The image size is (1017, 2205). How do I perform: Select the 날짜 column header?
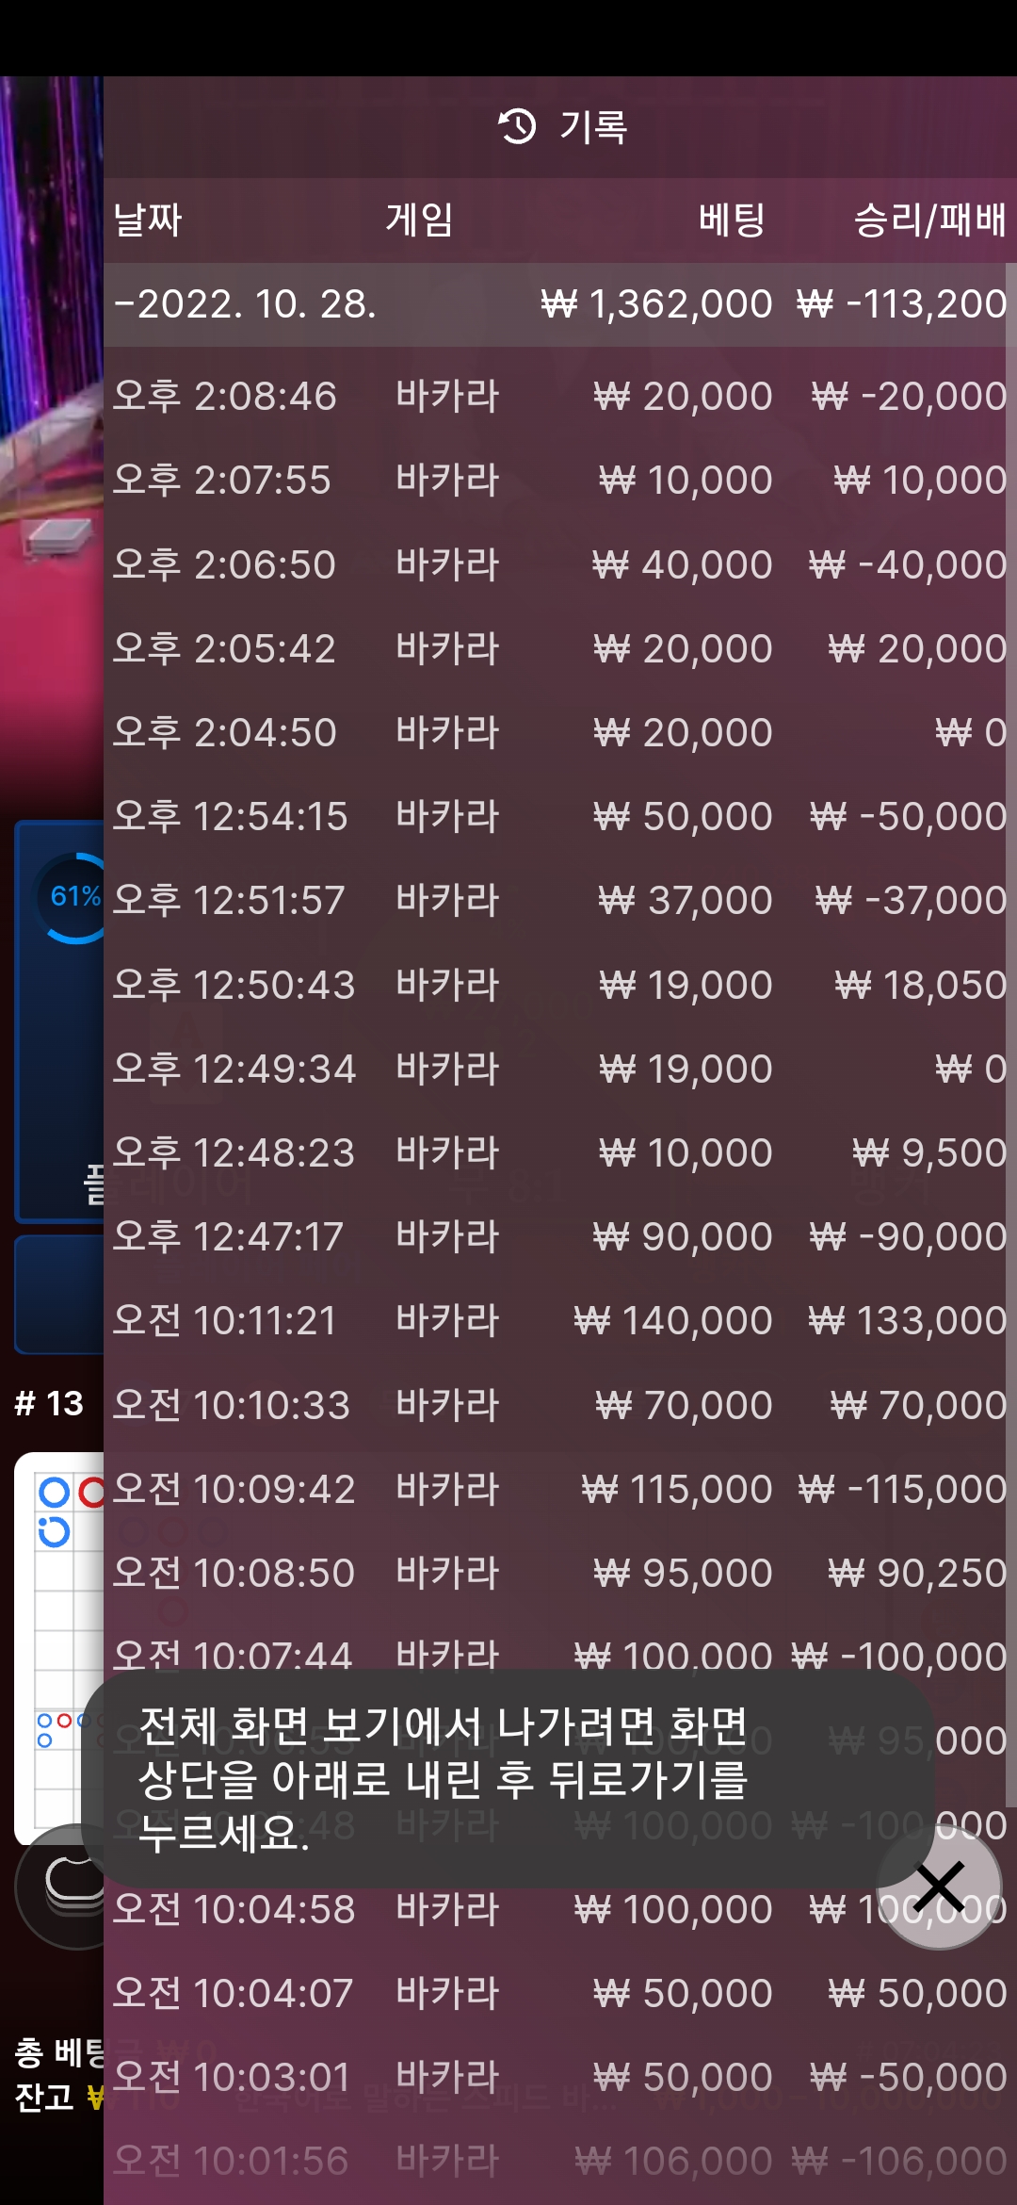[148, 220]
